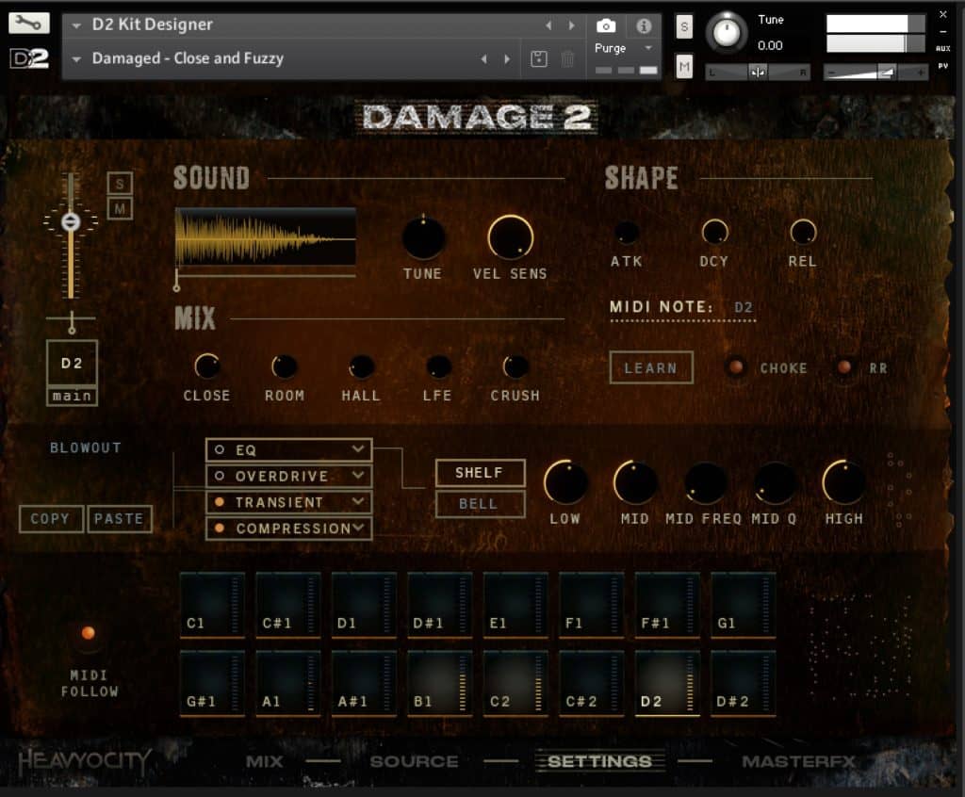
Task: Select the SHELF EQ mode button
Action: coord(480,473)
